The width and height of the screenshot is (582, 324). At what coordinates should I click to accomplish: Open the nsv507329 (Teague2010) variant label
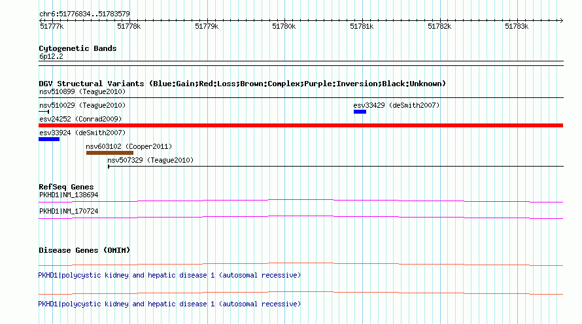tap(150, 160)
